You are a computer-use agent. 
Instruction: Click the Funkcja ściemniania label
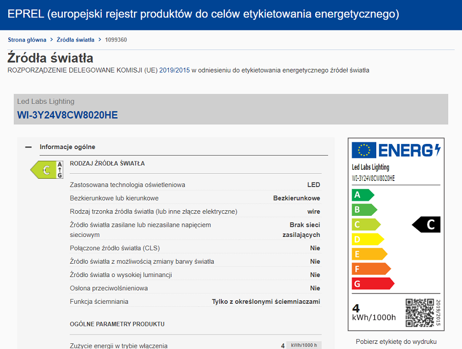pyautogui.click(x=99, y=302)
